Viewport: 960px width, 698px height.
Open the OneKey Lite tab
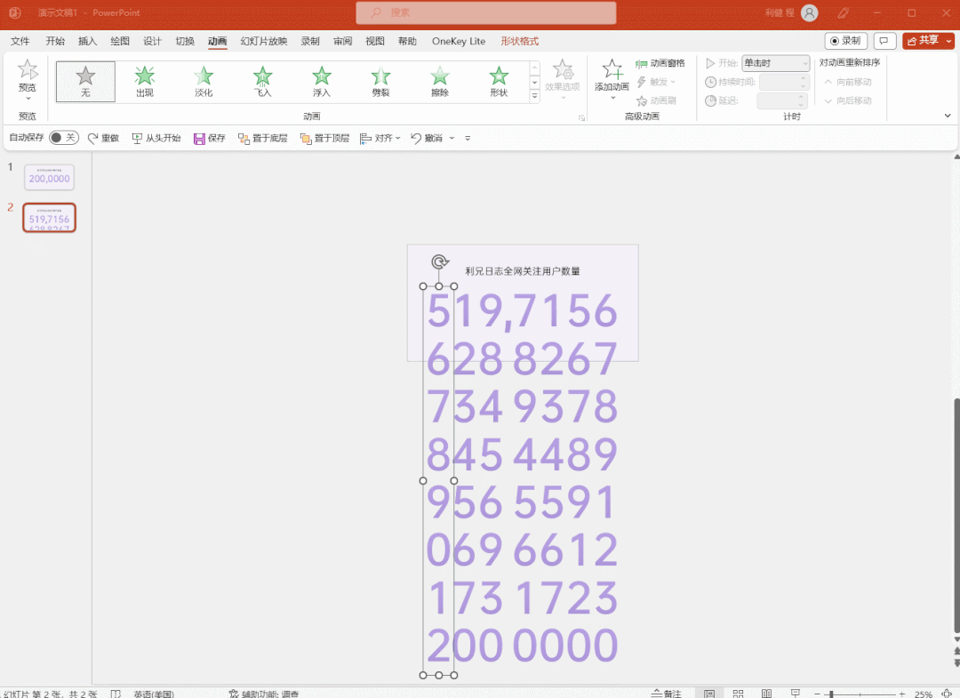coord(459,41)
